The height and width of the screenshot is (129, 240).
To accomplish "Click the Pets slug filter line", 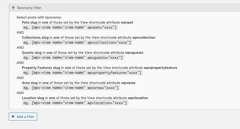I will click(77, 22).
